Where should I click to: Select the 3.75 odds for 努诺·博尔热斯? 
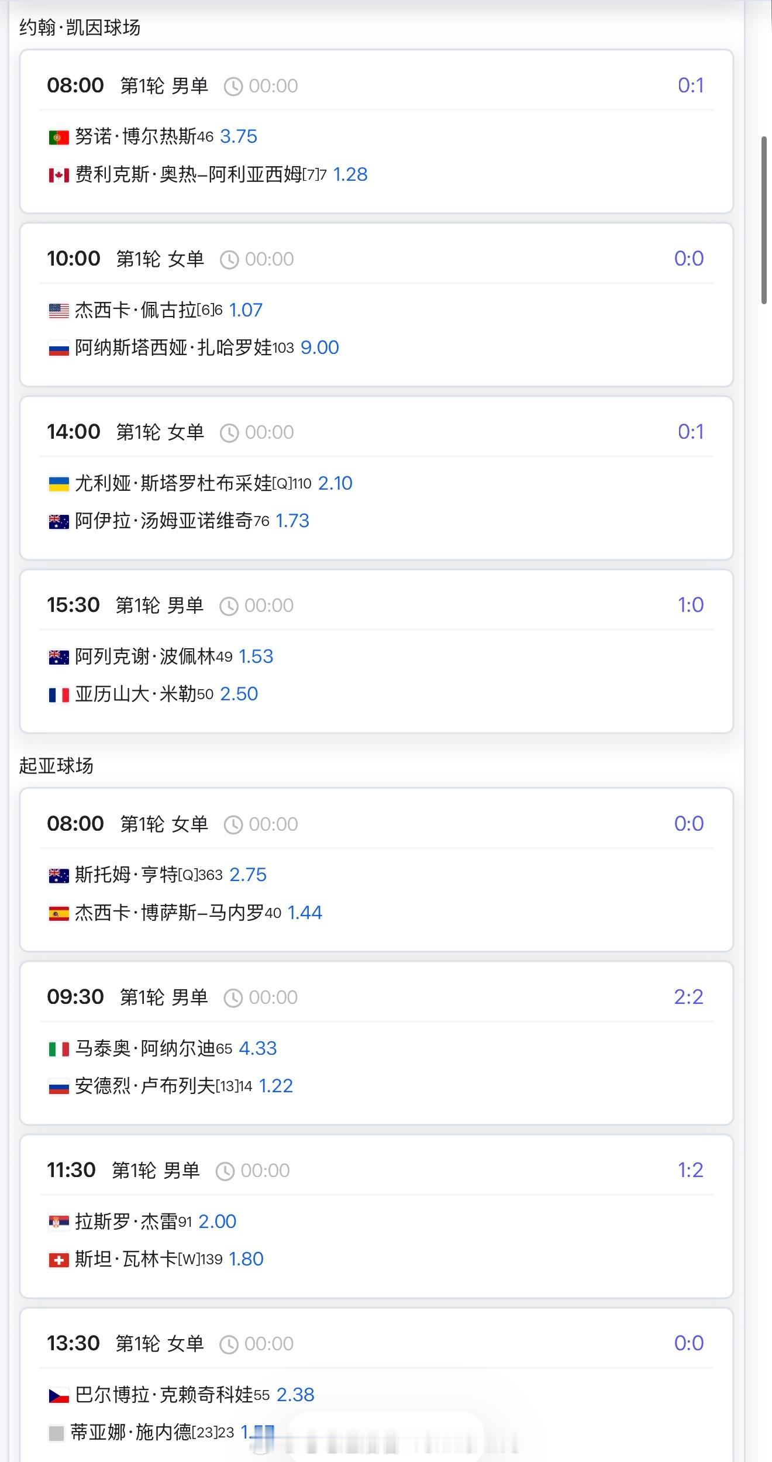pos(239,137)
